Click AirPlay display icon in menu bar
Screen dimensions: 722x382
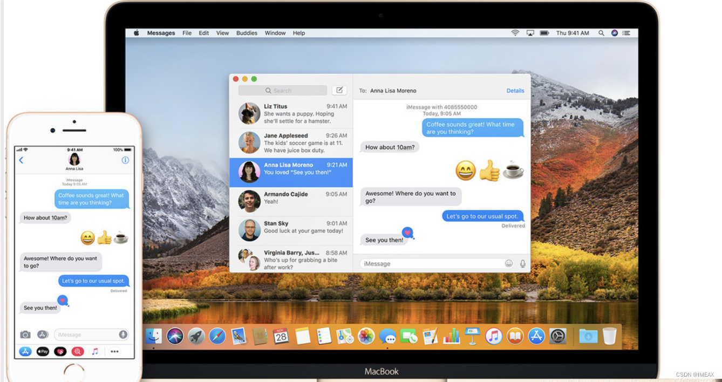tap(530, 33)
